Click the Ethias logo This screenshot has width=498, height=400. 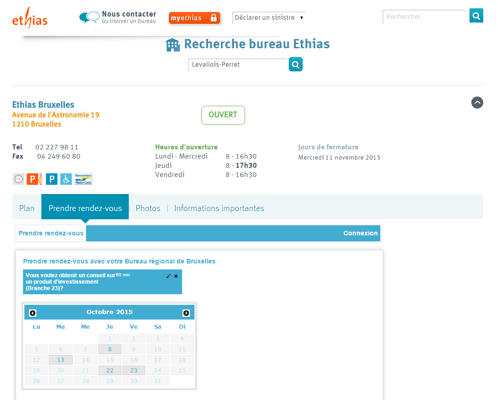tap(30, 18)
